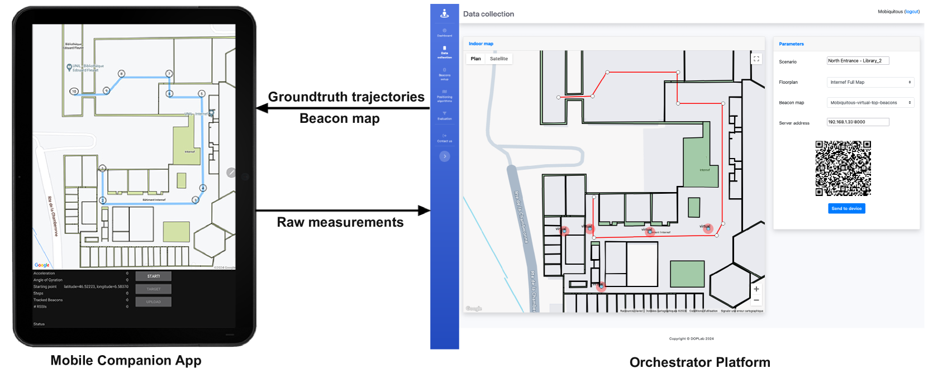Click the Scenario input field
Screen dimensions: 928x373
pos(858,61)
